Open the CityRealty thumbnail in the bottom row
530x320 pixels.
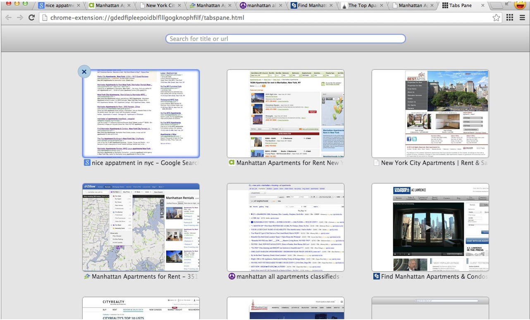coord(141,308)
